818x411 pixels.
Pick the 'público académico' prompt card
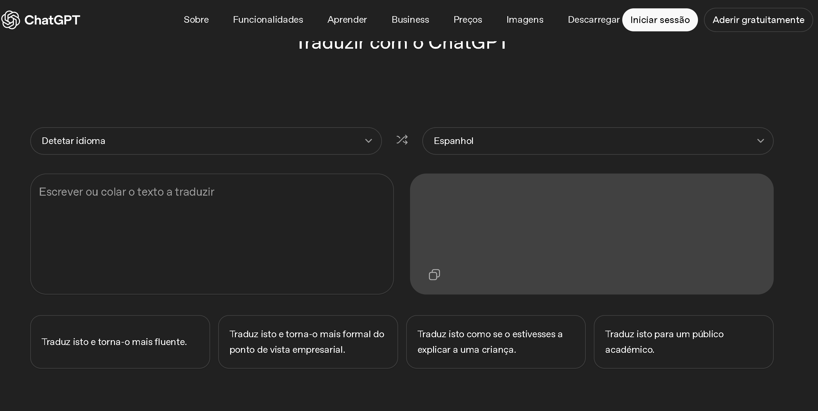click(683, 342)
